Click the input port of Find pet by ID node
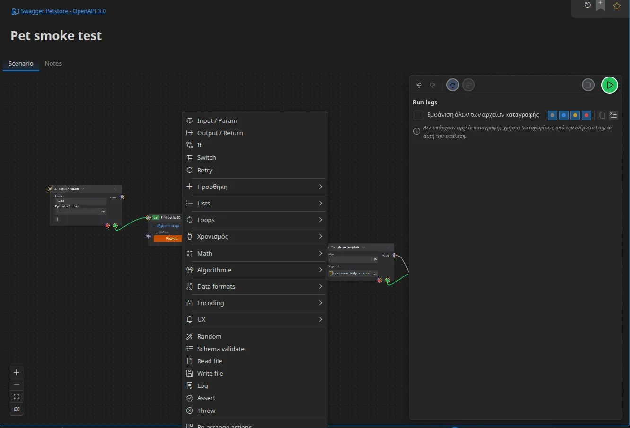Screen dimensions: 630x428 [149, 218]
